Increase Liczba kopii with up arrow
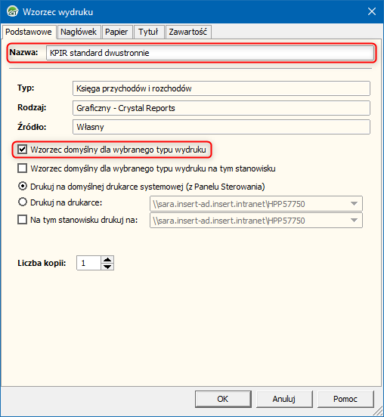The width and height of the screenshot is (384, 417). pos(107,260)
